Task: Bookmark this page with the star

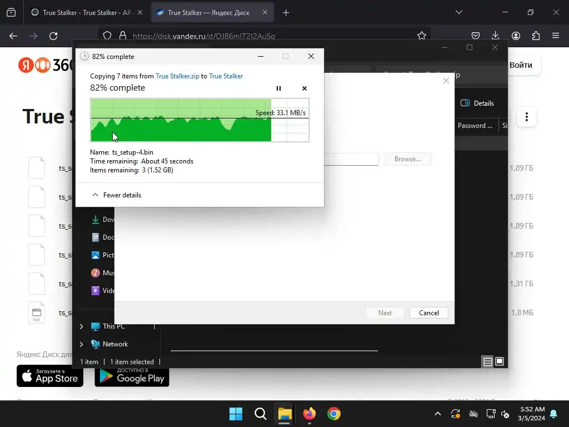Action: click(x=422, y=36)
